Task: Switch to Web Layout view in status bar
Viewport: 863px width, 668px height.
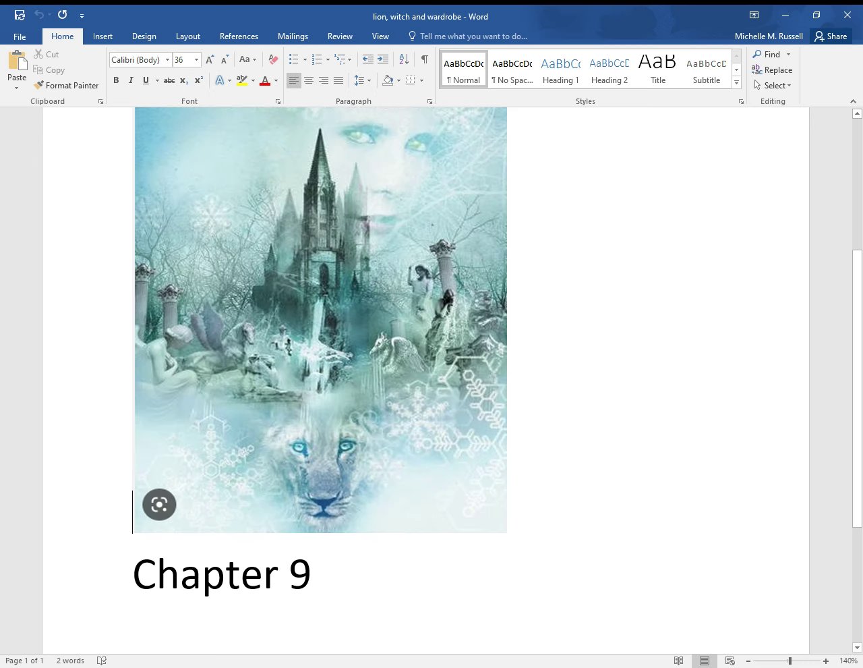Action: 730,661
